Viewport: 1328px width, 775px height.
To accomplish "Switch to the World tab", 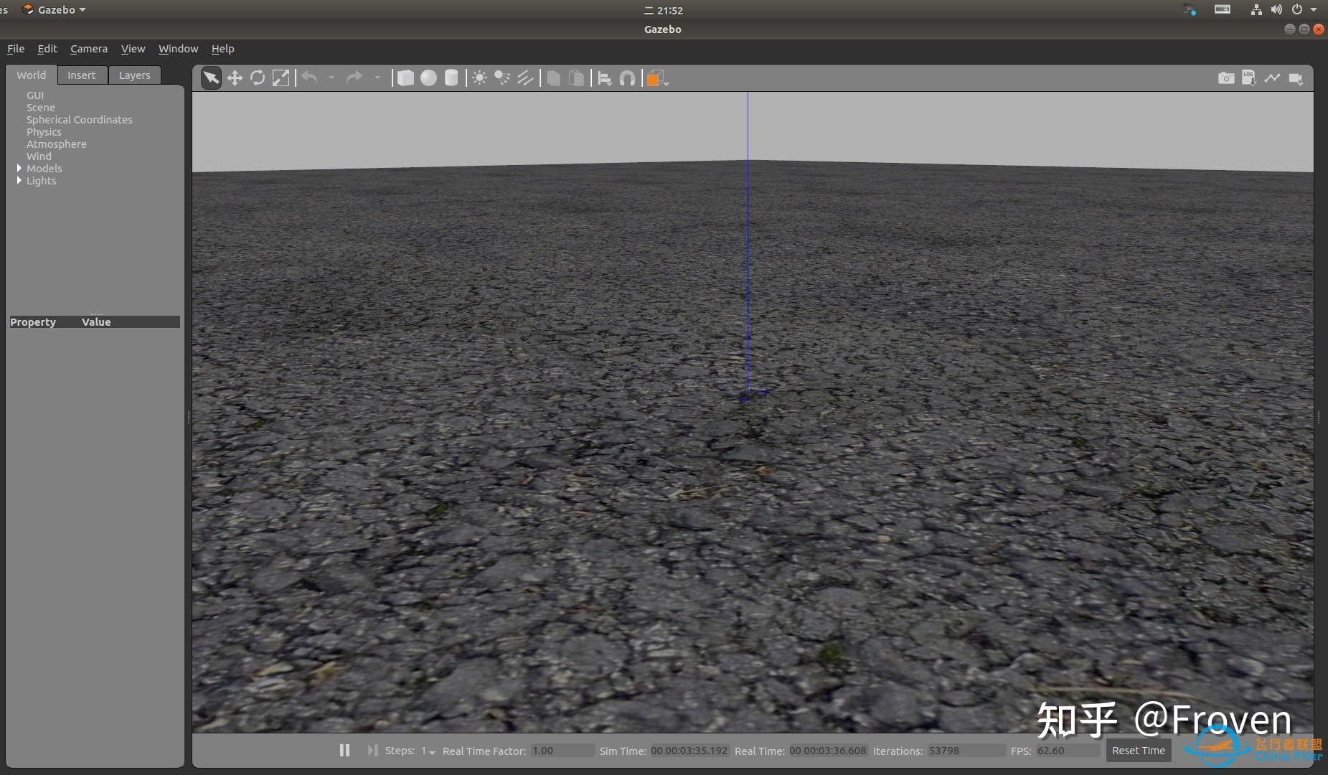I will (32, 75).
